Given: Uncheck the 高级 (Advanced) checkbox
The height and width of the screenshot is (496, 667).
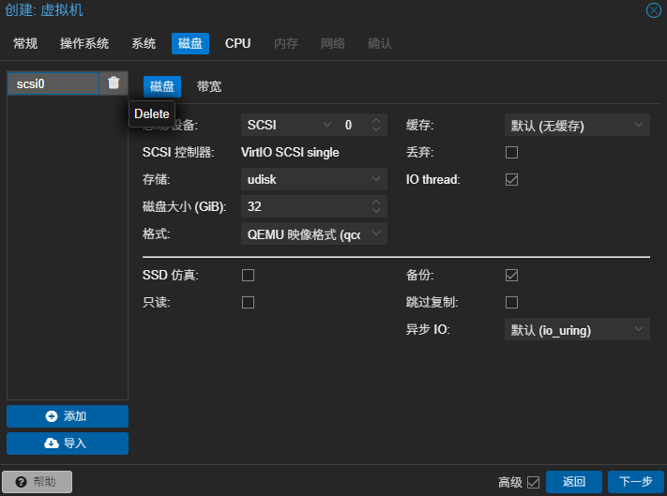Looking at the screenshot, I should (533, 482).
